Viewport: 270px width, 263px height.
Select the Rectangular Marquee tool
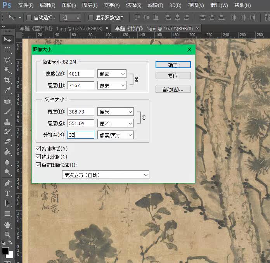(7, 50)
